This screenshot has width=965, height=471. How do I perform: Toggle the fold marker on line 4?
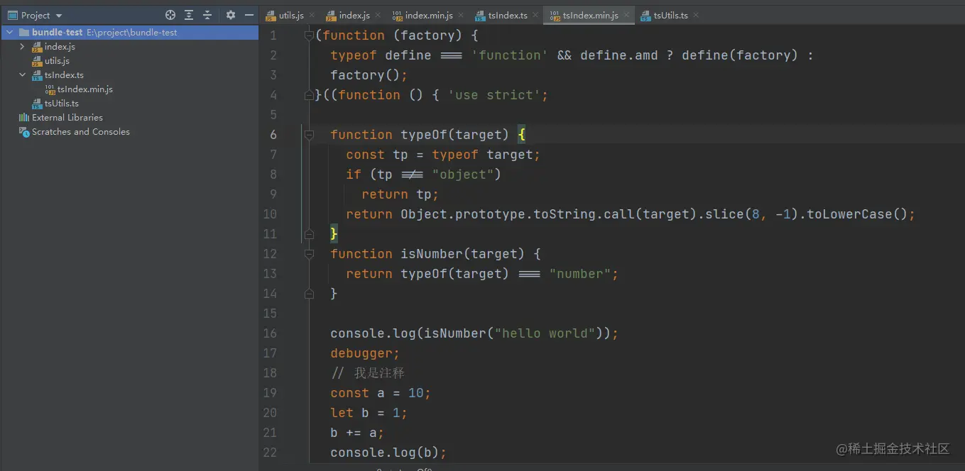pyautogui.click(x=309, y=95)
